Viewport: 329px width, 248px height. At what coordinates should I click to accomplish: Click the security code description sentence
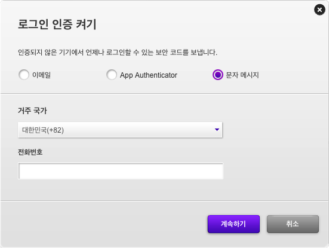(118, 52)
